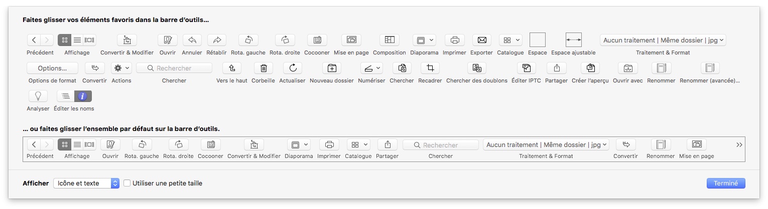Click the overflow chevrons in default toolbar set
This screenshot has height=209, width=768.
(739, 145)
